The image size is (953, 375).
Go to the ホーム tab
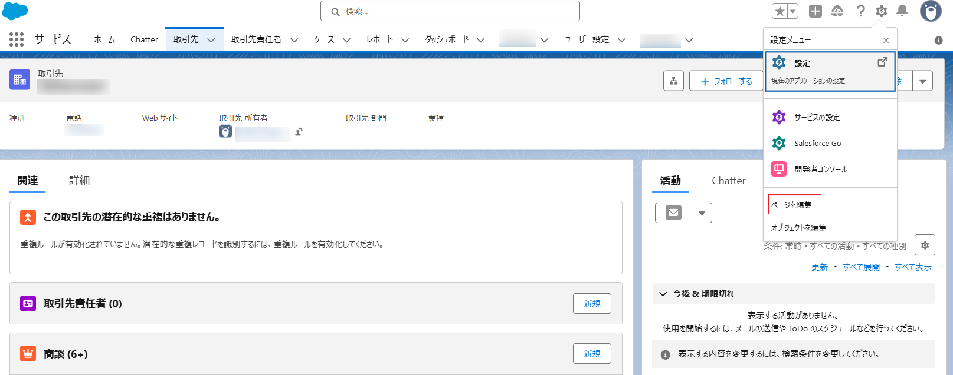coord(104,39)
